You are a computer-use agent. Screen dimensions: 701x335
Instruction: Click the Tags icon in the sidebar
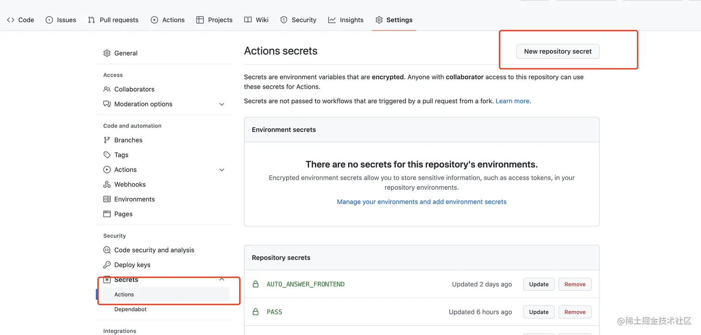point(107,155)
